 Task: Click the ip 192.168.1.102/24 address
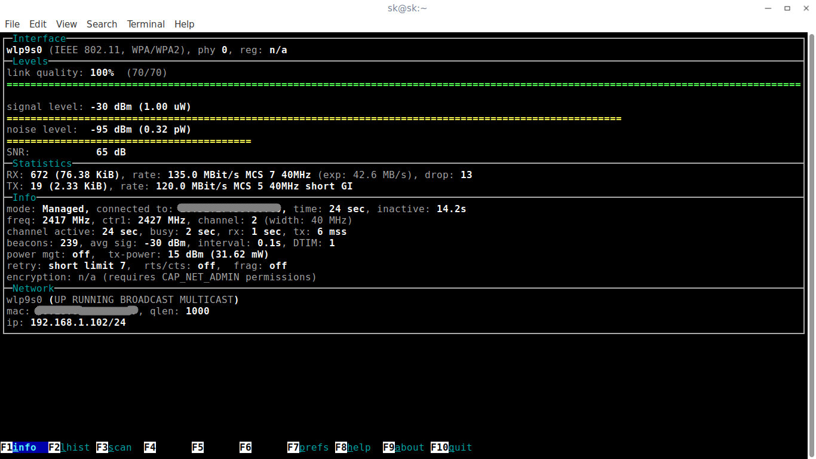click(x=78, y=323)
